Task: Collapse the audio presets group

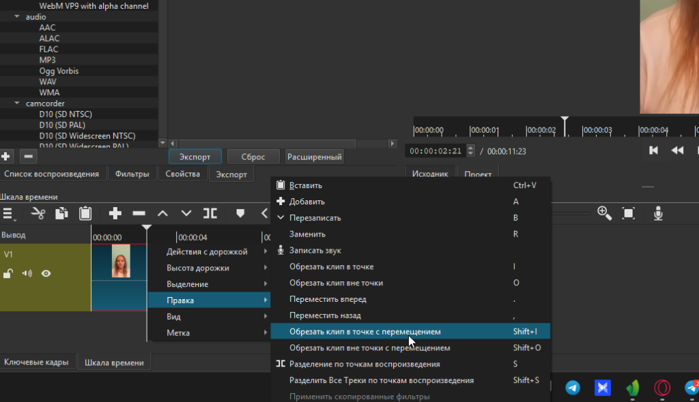Action: coord(17,16)
